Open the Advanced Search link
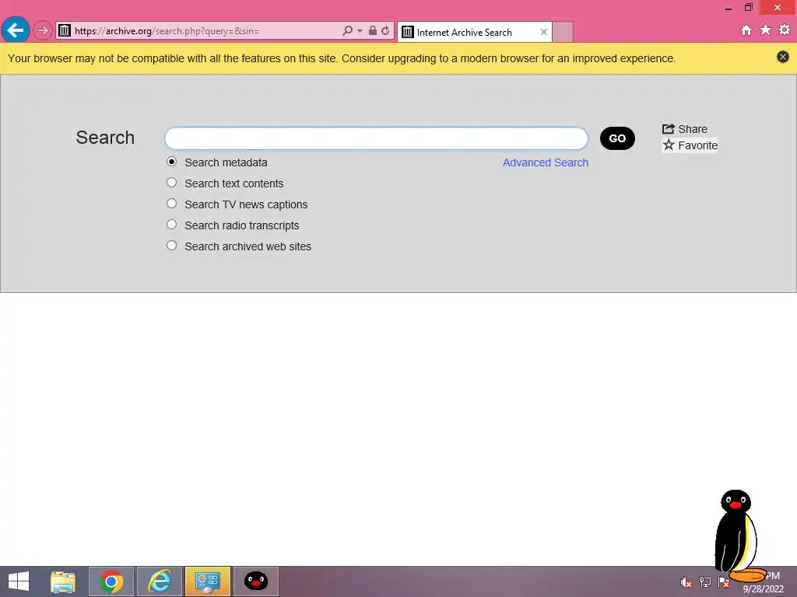Image resolution: width=797 pixels, height=597 pixels. [x=546, y=162]
